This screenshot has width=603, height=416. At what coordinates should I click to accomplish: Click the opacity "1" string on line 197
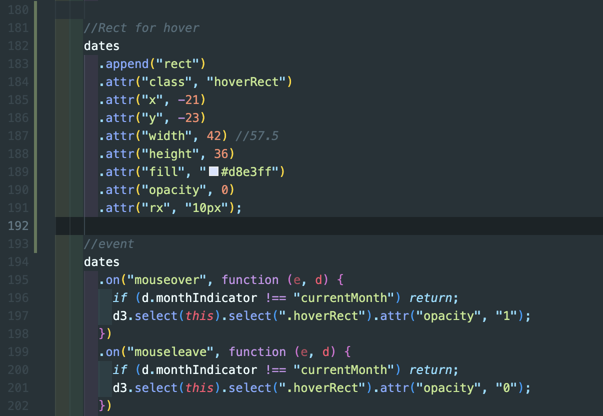pyautogui.click(x=506, y=316)
